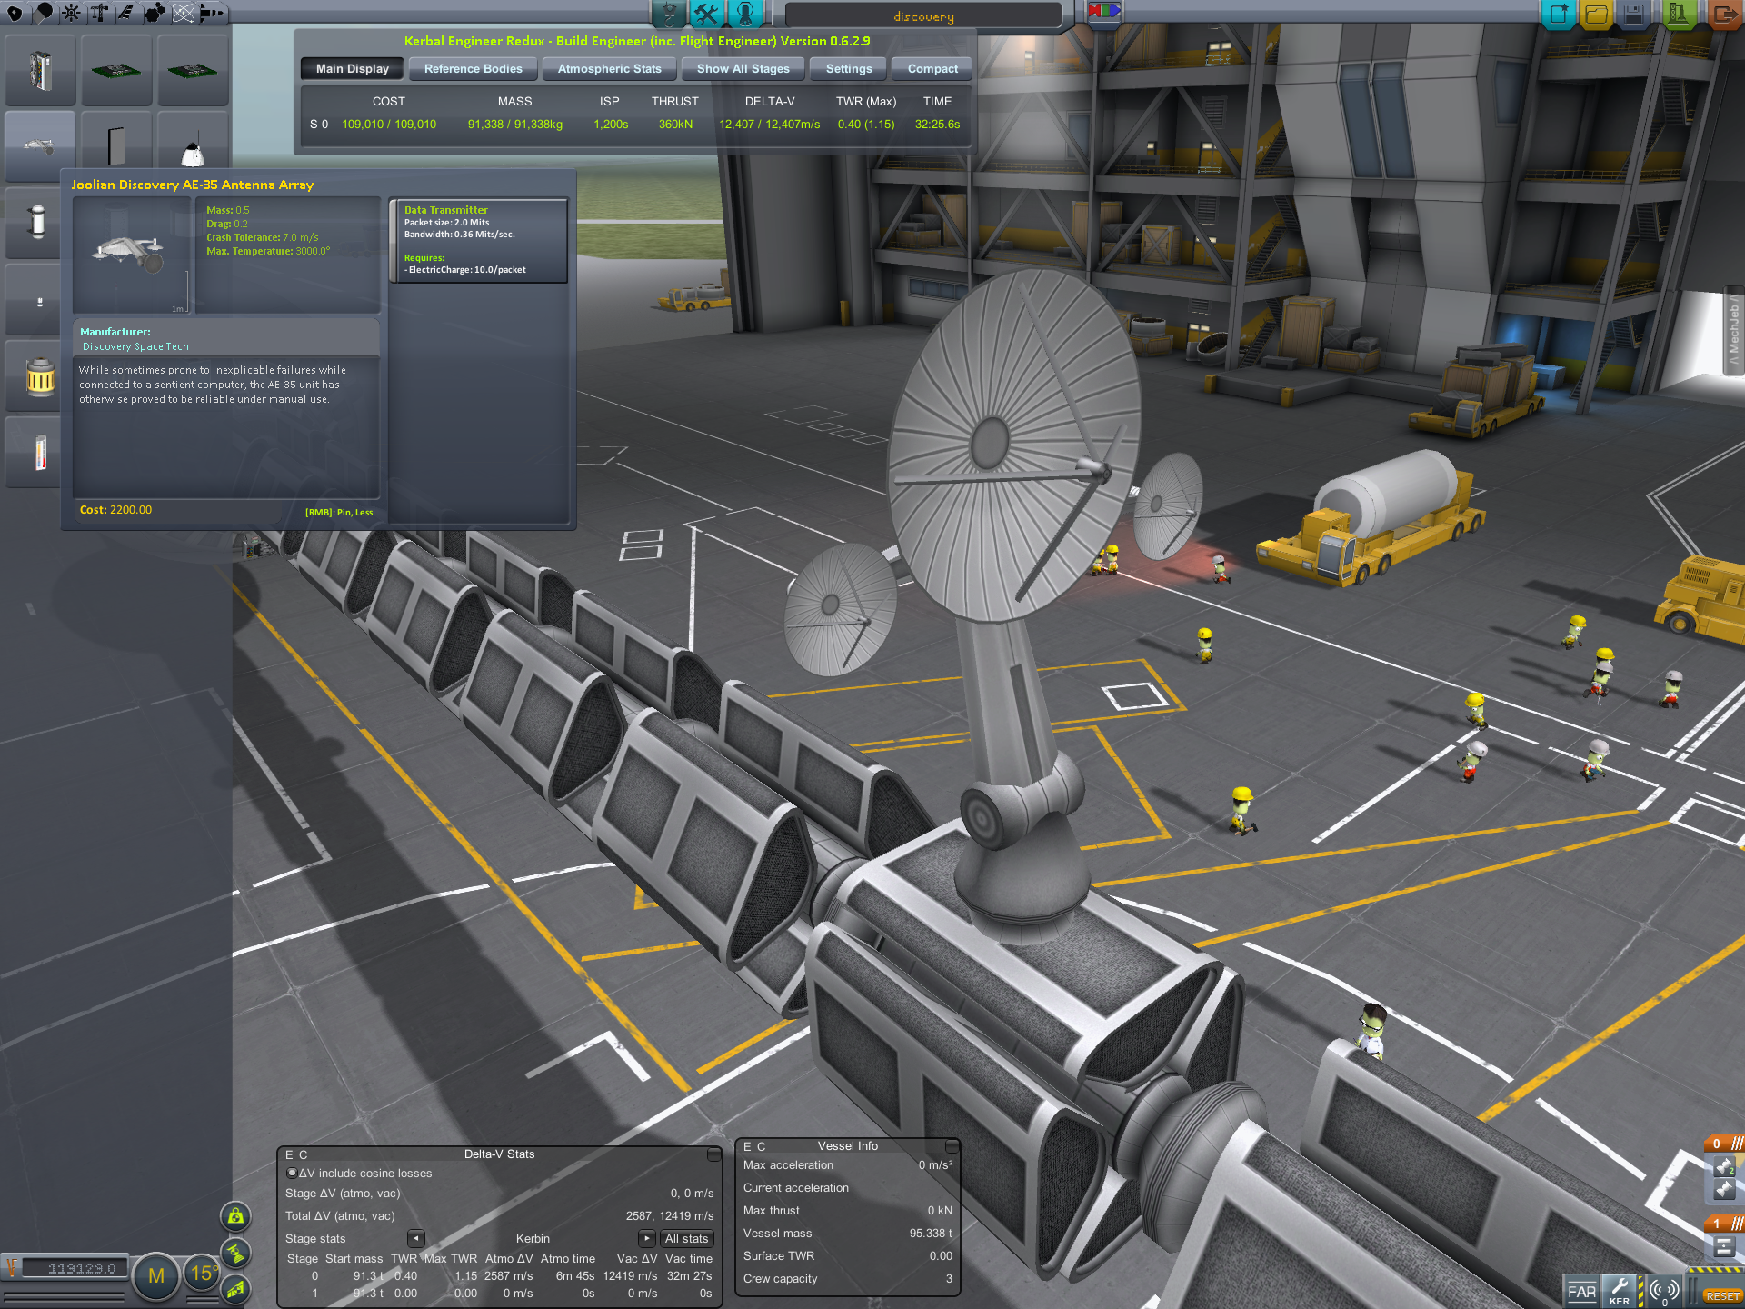The image size is (1745, 1309).
Task: Pick the AE-35 Antenna Array part thumbnail
Action: coord(40,145)
